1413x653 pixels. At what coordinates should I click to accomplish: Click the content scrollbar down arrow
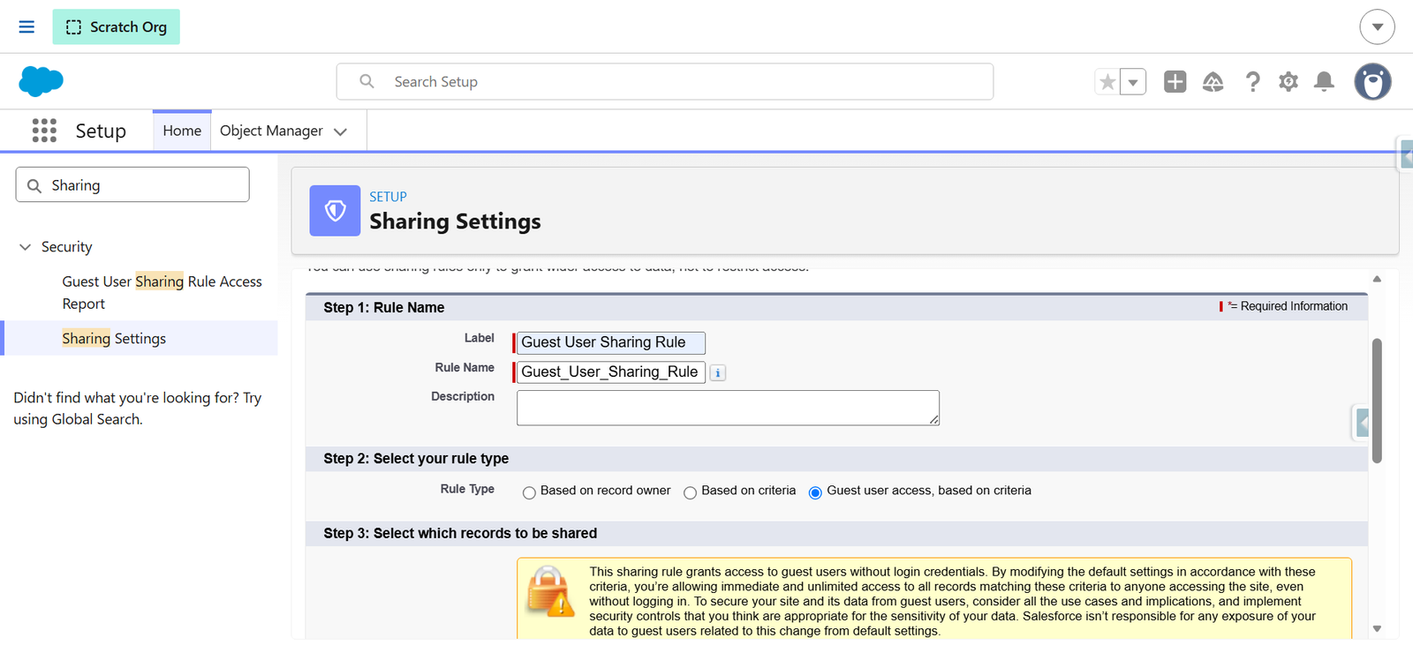tap(1377, 628)
